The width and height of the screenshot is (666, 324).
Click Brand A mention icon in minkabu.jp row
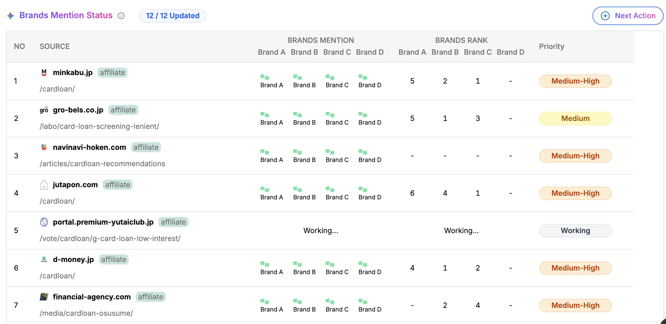pos(265,77)
